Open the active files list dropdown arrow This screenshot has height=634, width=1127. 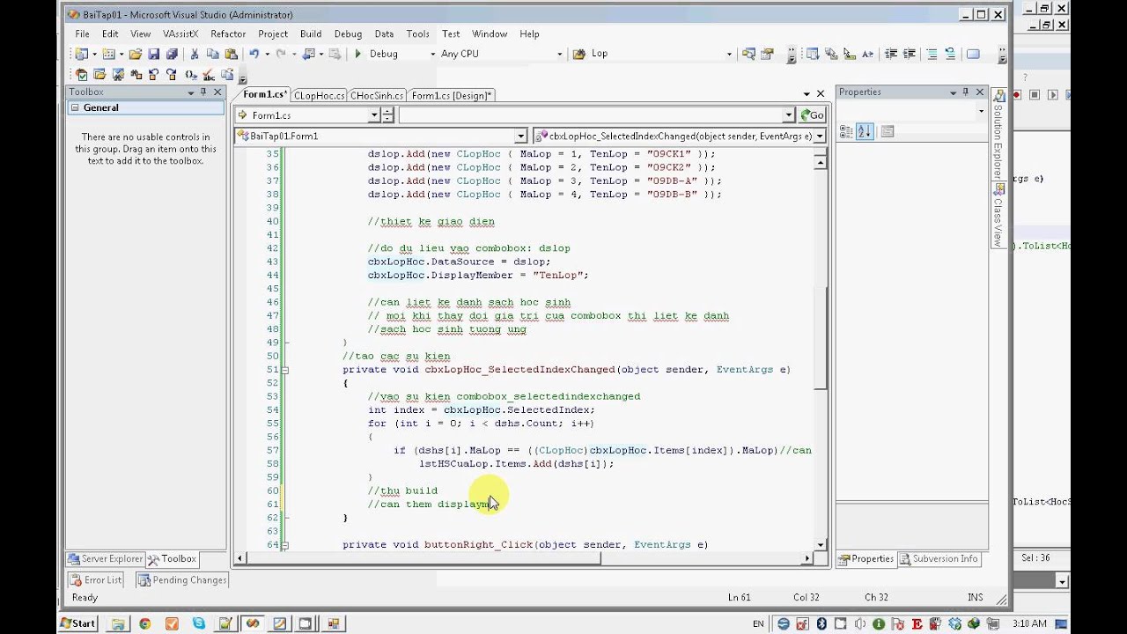807,94
